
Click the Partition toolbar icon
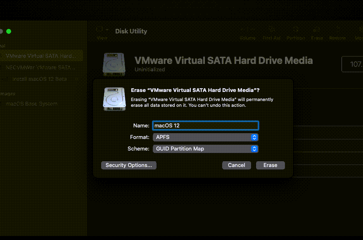(x=296, y=30)
